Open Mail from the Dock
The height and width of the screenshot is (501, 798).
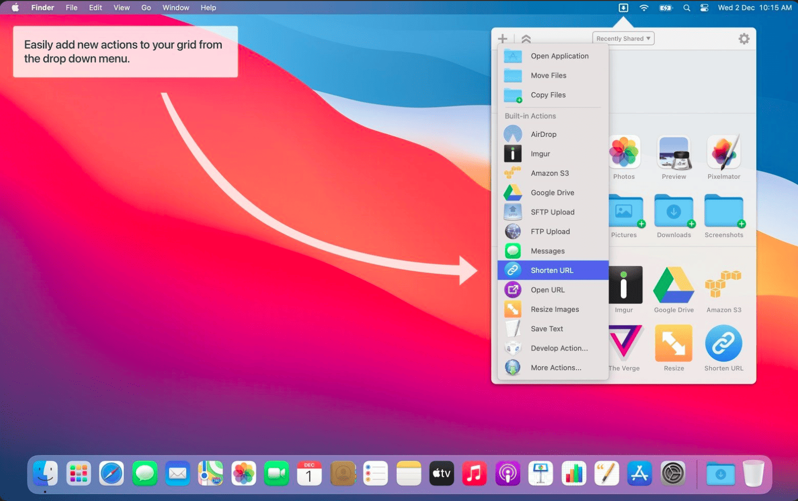point(178,474)
